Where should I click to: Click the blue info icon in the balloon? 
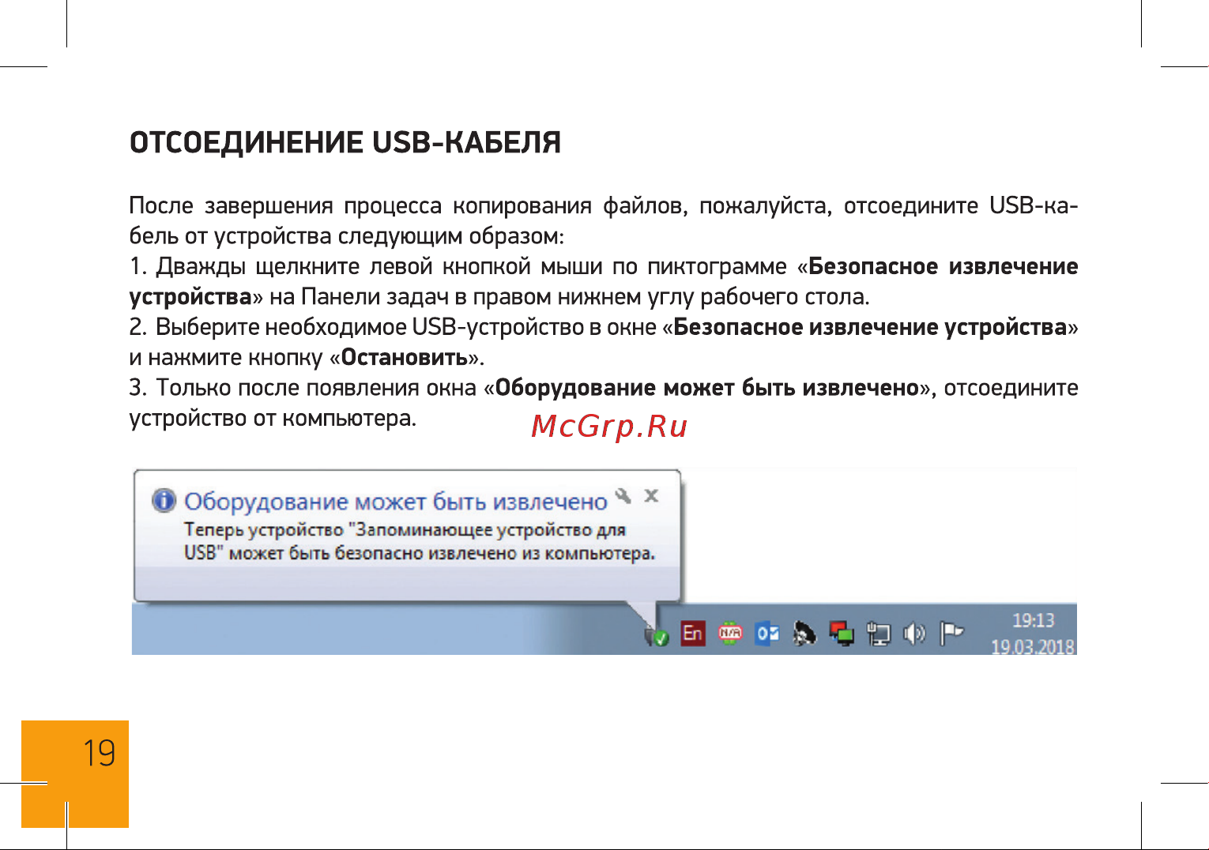tap(164, 500)
